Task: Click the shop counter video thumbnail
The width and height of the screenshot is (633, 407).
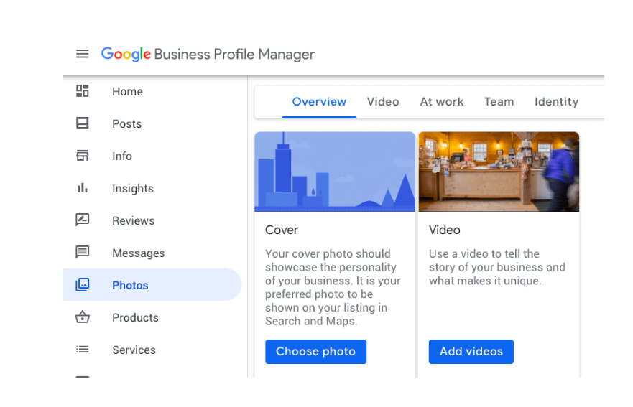Action: pos(499,172)
